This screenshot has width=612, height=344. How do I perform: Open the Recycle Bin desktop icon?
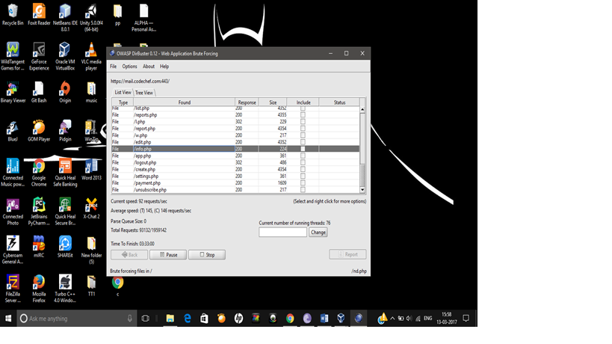click(13, 15)
